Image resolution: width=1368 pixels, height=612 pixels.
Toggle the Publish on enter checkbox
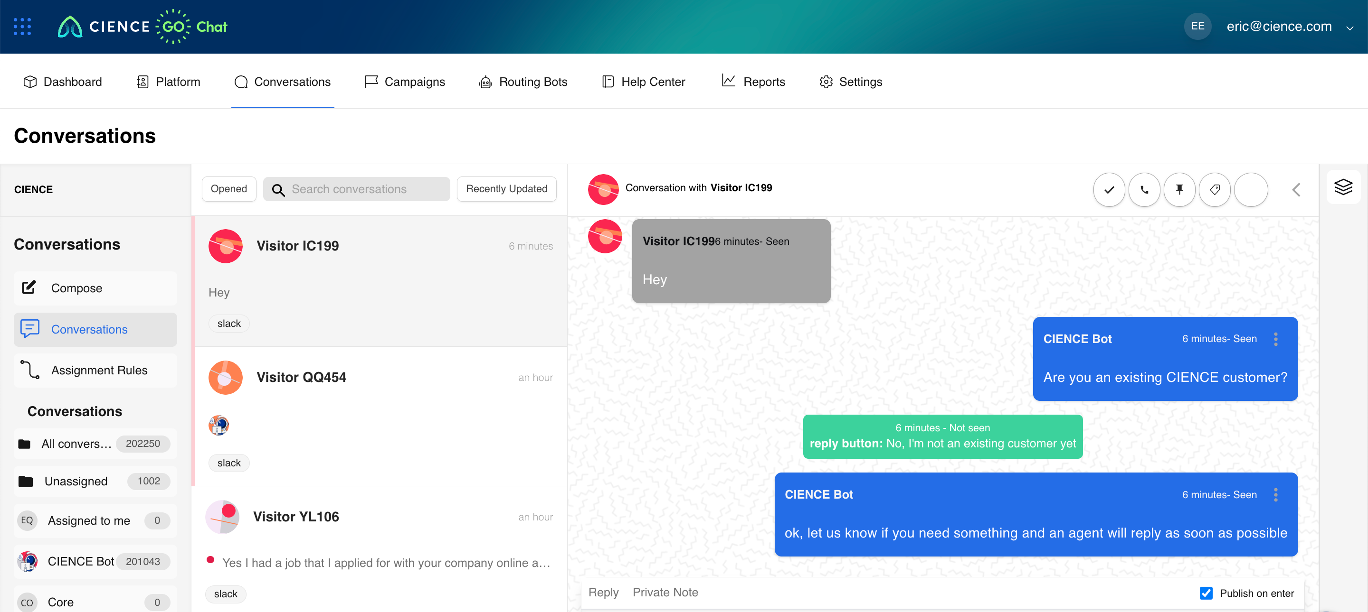tap(1206, 593)
